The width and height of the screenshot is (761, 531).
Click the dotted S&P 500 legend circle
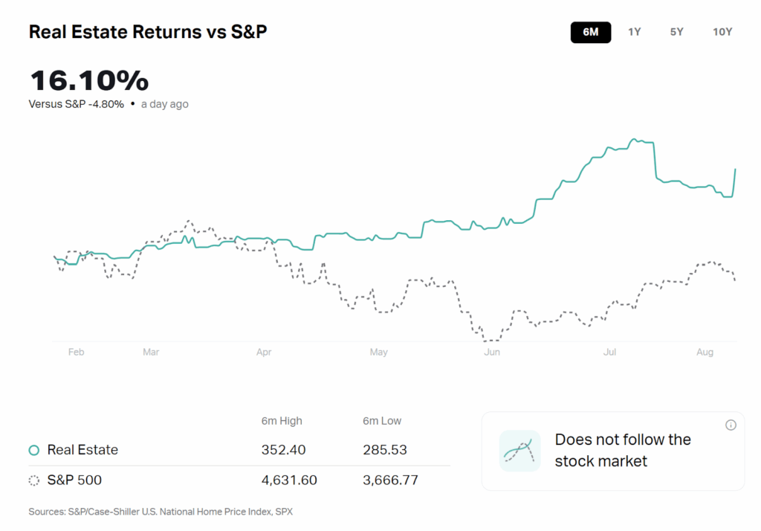(33, 480)
